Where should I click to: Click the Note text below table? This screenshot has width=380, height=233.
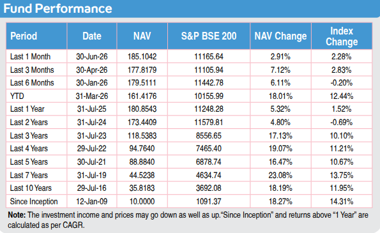coord(188,220)
